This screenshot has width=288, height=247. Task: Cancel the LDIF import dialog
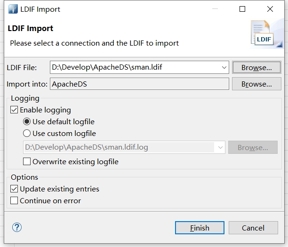(x=253, y=228)
